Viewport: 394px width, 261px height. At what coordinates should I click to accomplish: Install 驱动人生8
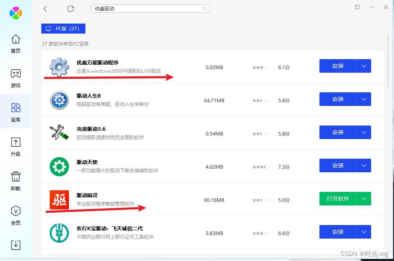[338, 99]
